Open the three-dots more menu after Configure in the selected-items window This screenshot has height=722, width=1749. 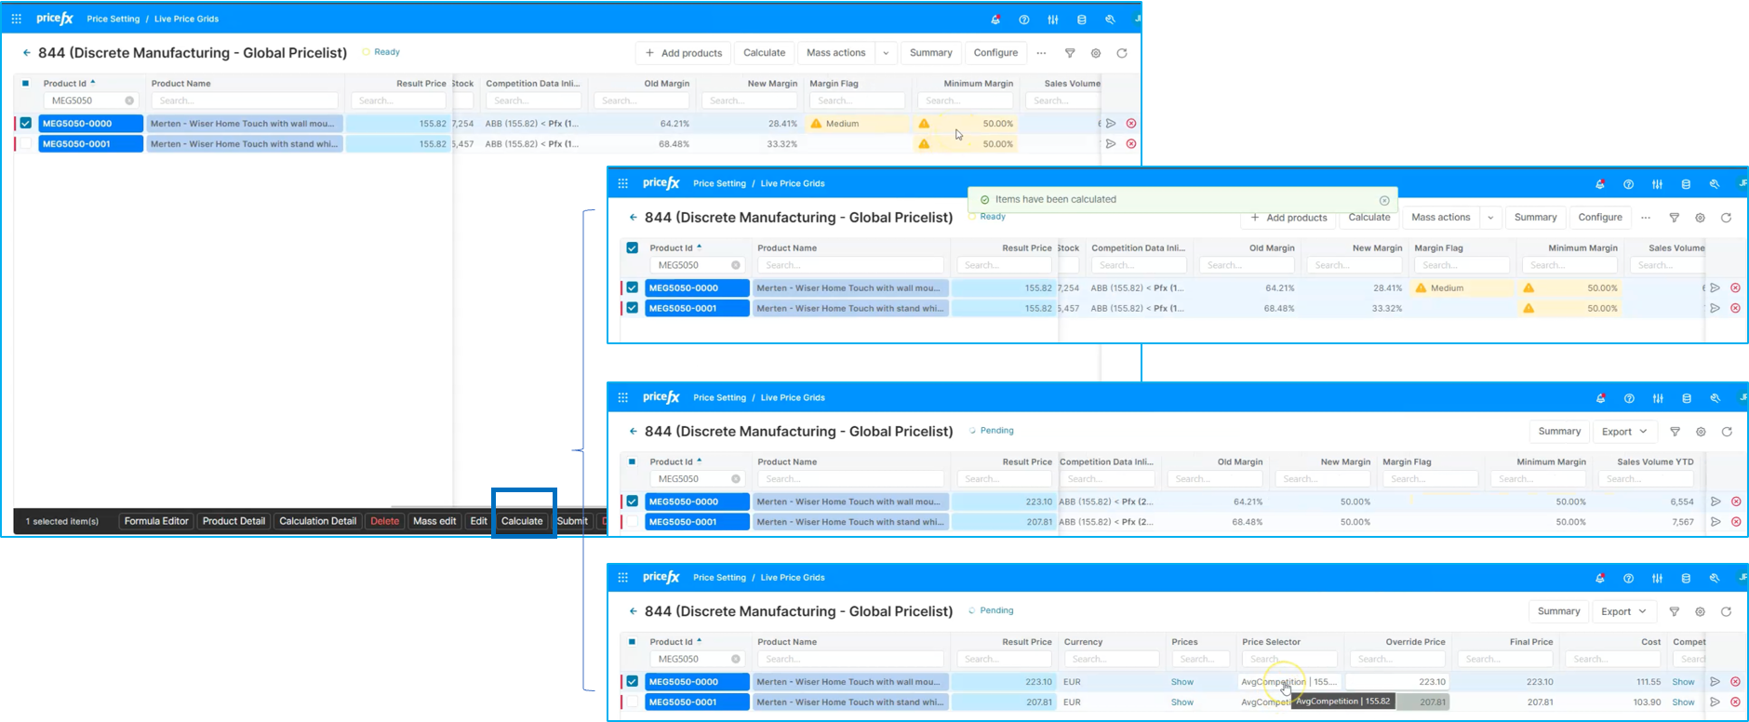1042,53
